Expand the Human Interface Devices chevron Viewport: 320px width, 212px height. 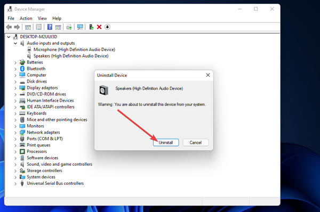(15, 101)
